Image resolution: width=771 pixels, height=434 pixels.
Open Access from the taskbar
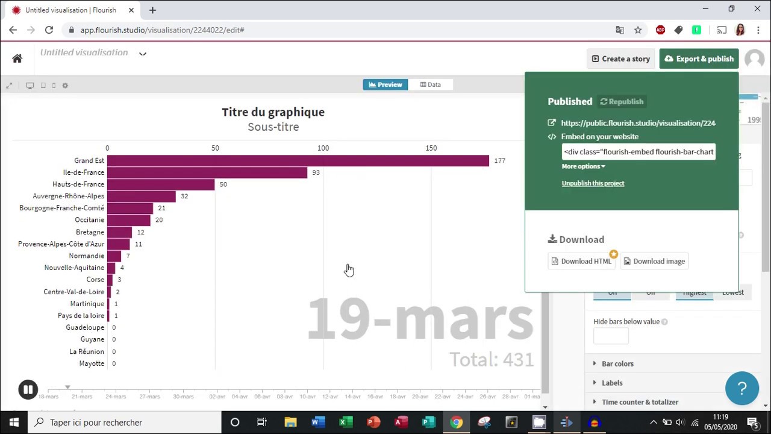[x=401, y=422]
